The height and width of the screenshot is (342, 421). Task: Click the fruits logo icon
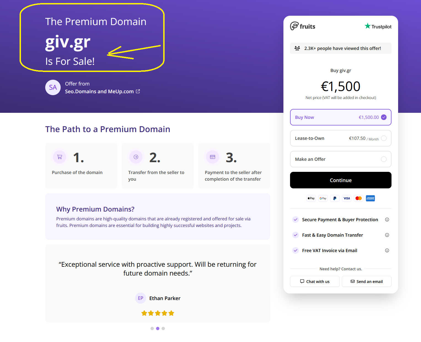tap(294, 26)
